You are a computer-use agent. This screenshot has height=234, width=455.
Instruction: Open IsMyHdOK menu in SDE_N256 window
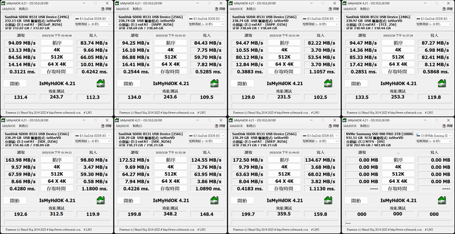(x=123, y=126)
